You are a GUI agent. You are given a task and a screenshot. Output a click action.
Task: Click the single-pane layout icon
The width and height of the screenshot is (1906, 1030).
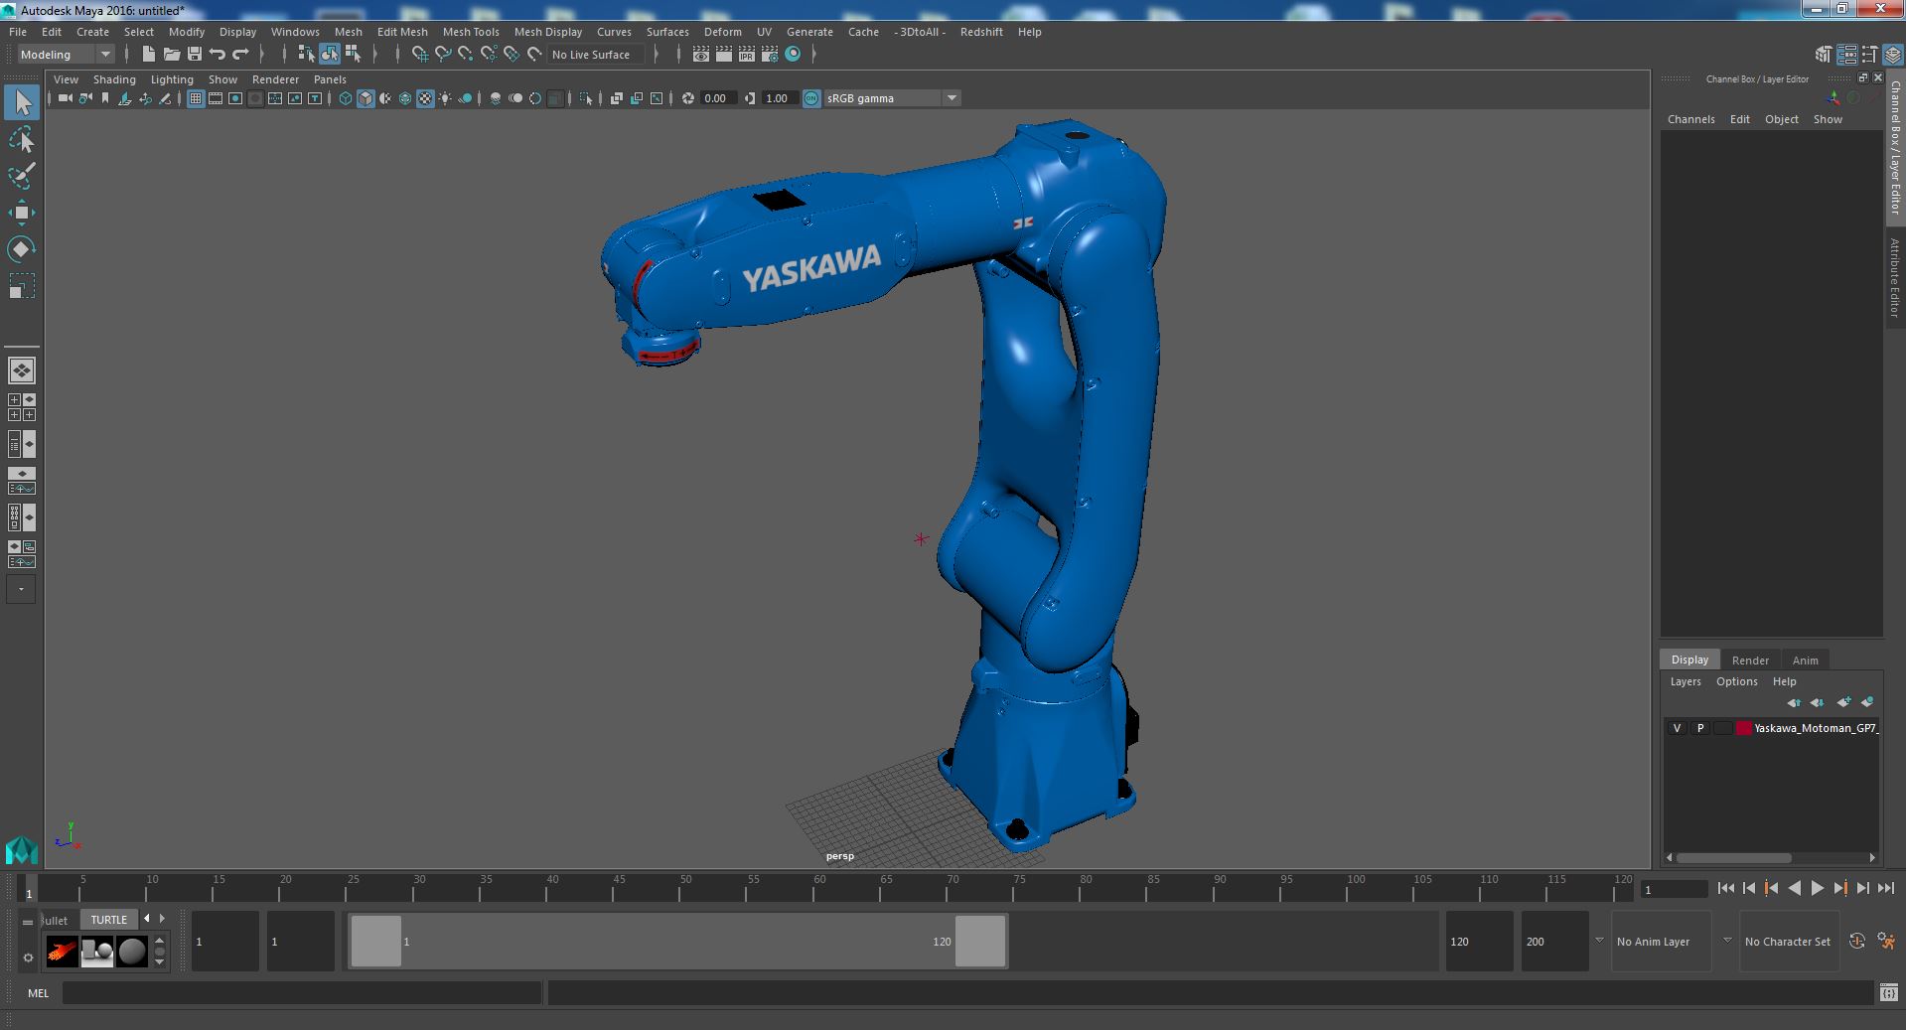click(x=22, y=370)
